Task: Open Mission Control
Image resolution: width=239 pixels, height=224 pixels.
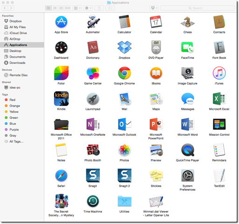Action: [219, 125]
